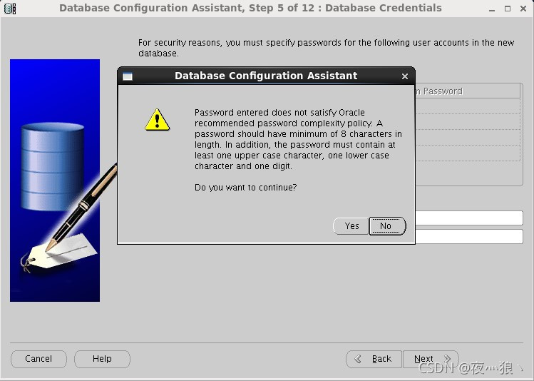The image size is (534, 381).
Task: Click the database cylinder illustration
Action: tap(53, 167)
